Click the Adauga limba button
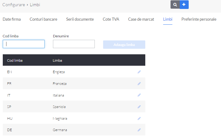Viewport: 221px width, 137px height. pos(124,45)
